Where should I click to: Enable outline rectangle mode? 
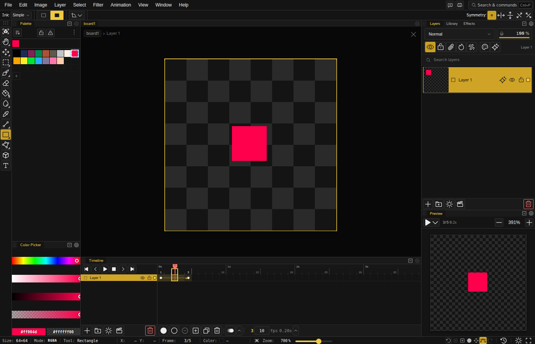click(44, 15)
